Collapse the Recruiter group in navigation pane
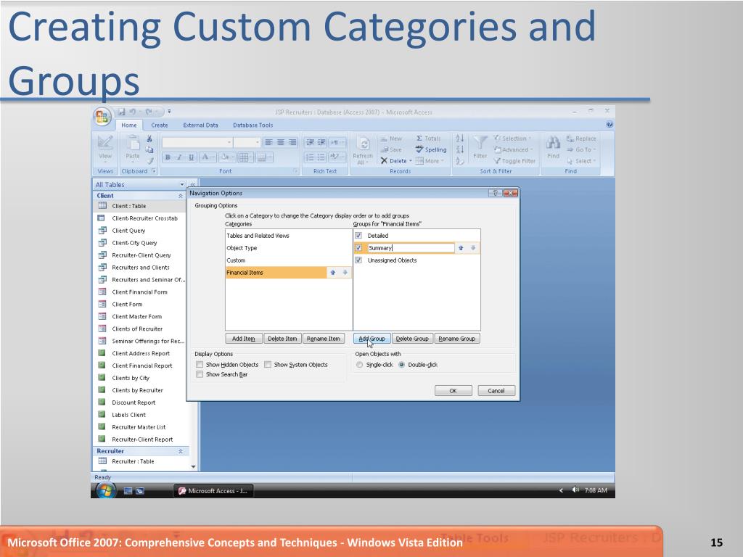The width and height of the screenshot is (743, 557). (181, 451)
